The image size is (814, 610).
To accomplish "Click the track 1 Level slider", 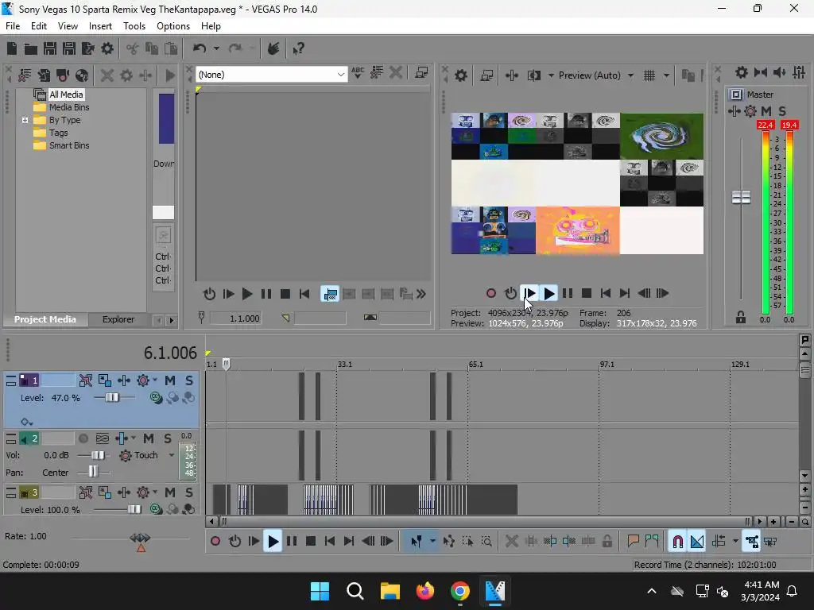I will click(x=111, y=398).
